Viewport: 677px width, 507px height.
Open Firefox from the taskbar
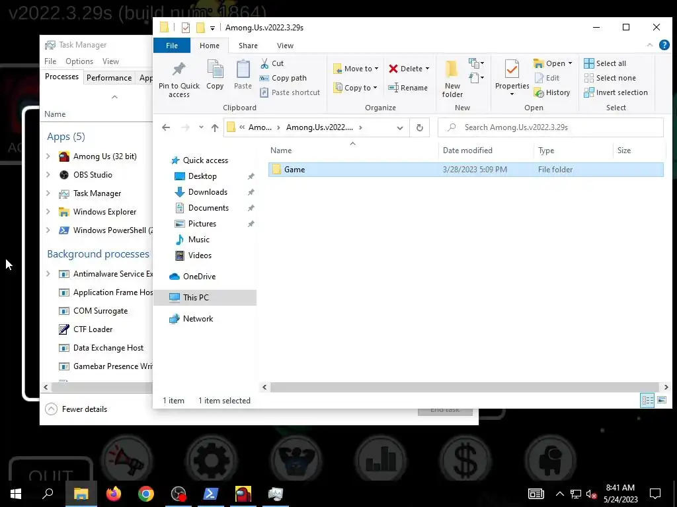114,494
